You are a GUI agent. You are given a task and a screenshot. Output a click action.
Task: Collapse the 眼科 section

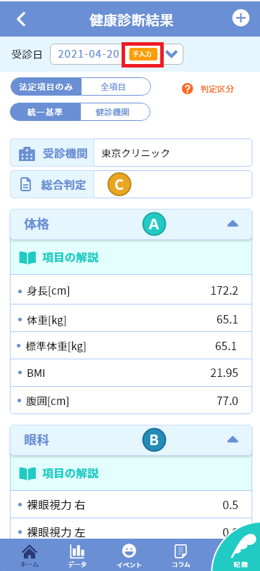pyautogui.click(x=233, y=440)
